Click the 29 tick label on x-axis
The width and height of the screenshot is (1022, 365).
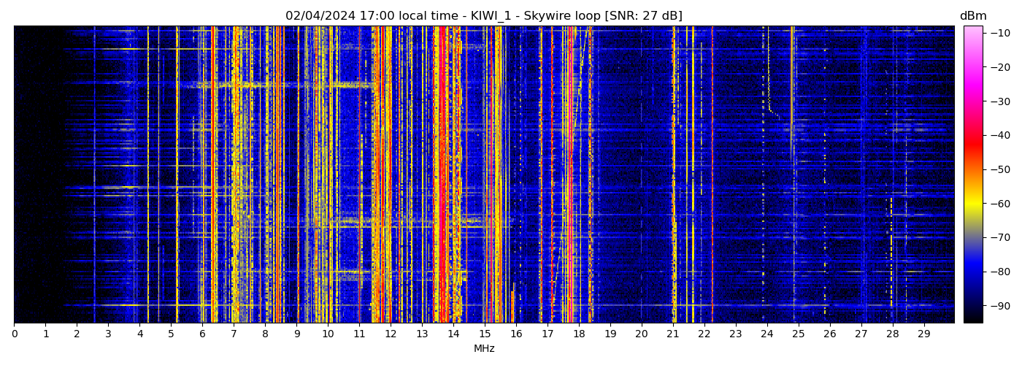point(923,334)
